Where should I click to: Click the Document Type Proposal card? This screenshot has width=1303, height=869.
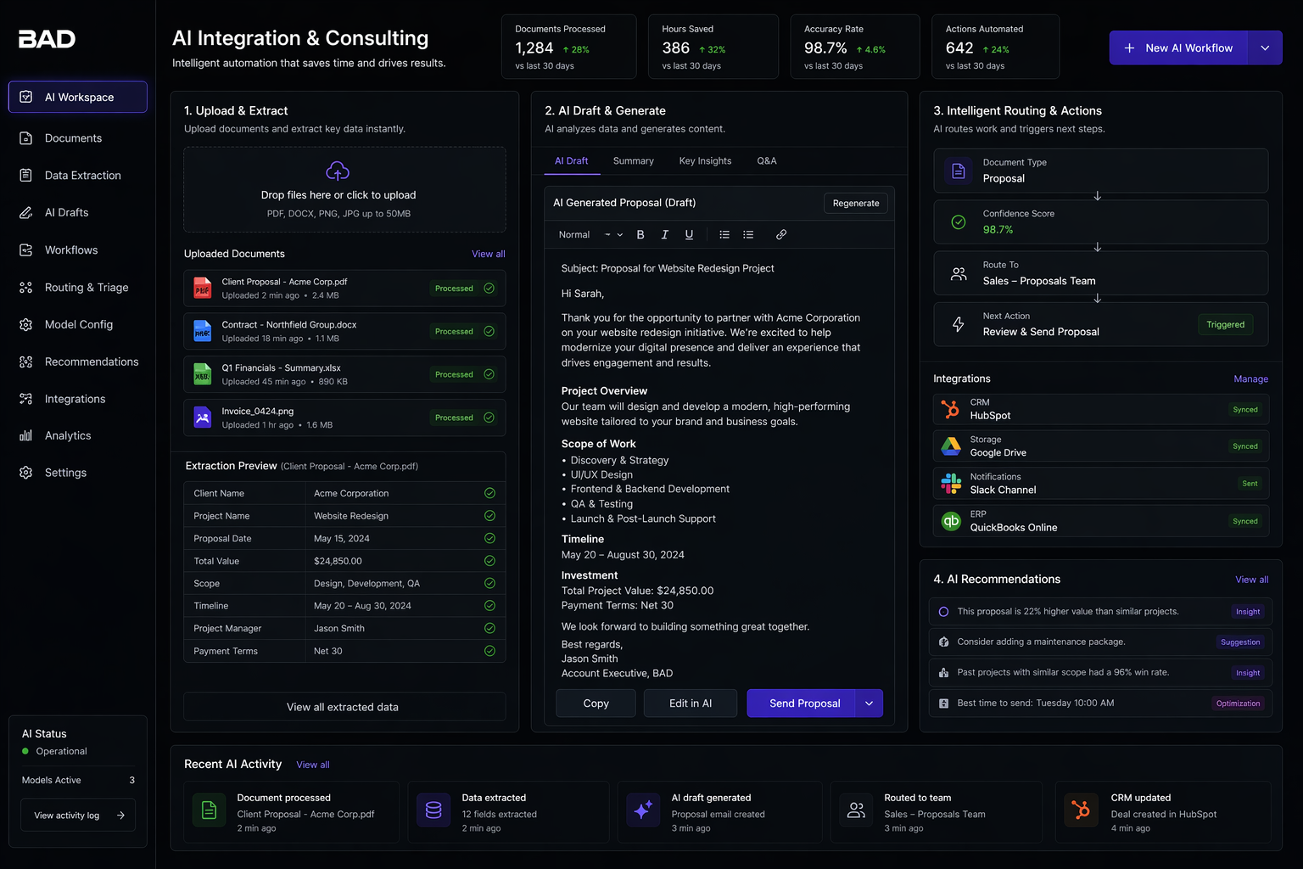point(1100,171)
